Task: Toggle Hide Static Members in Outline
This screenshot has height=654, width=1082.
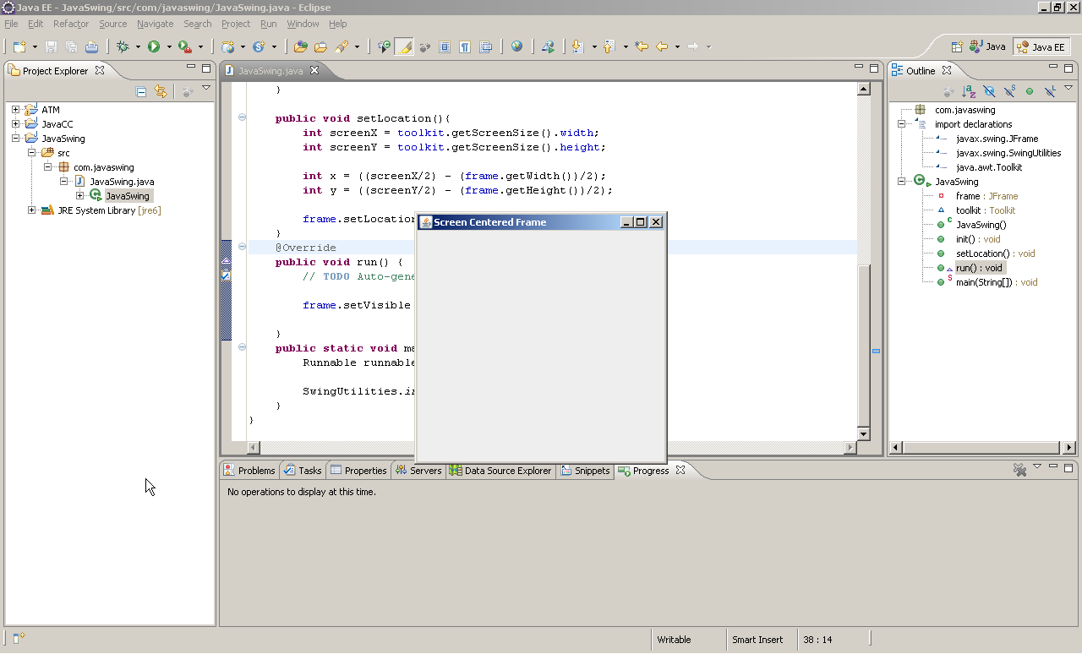Action: click(1009, 91)
